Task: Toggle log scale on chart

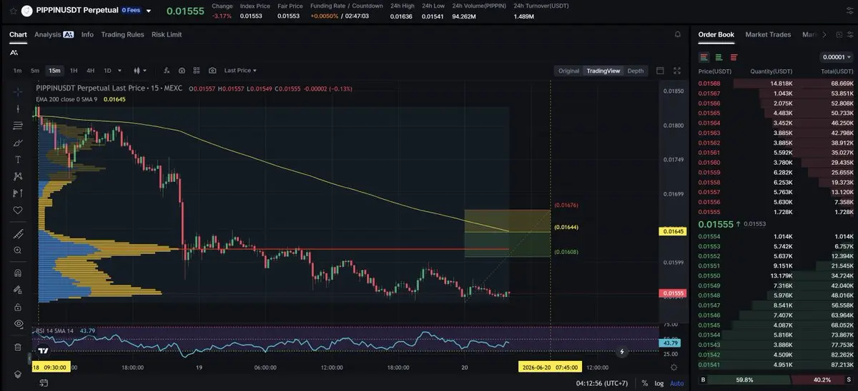Action: click(x=659, y=383)
